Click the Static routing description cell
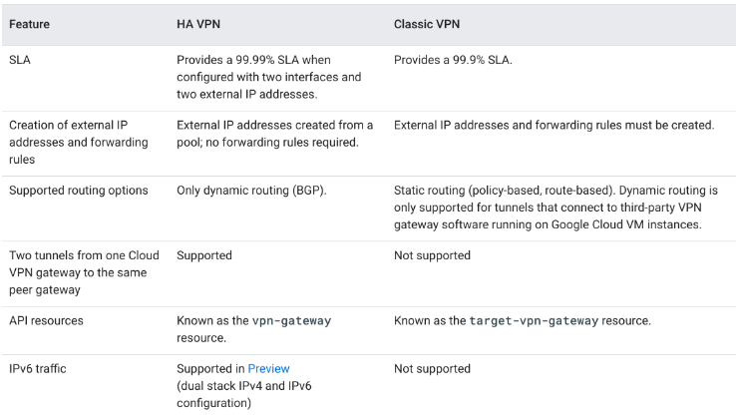This screenshot has width=736, height=417. tap(555, 208)
